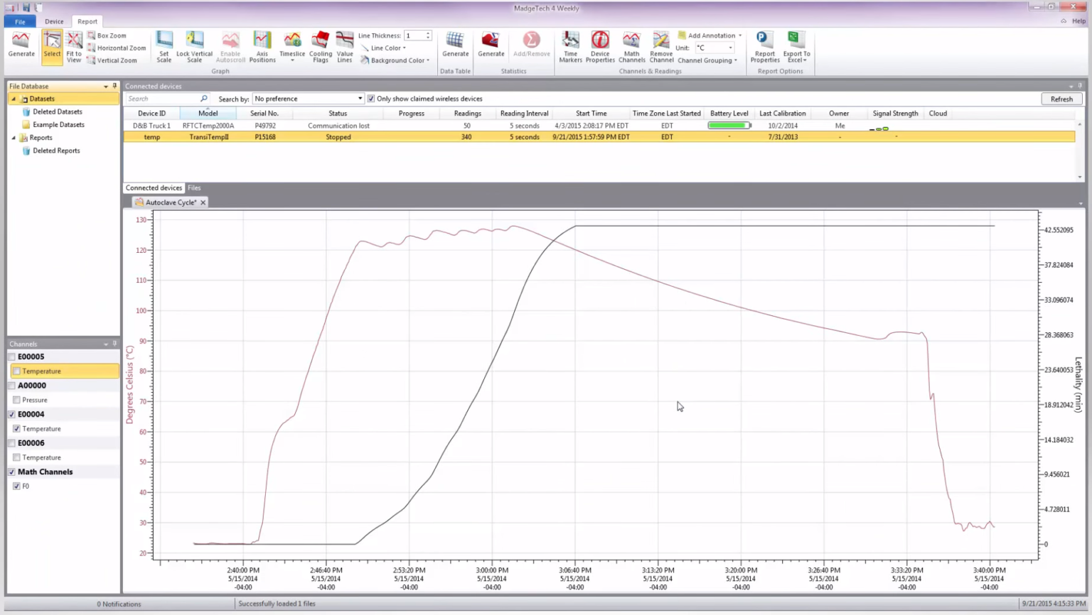Open Axis Positions settings
Image resolution: width=1092 pixels, height=615 pixels.
[x=262, y=45]
